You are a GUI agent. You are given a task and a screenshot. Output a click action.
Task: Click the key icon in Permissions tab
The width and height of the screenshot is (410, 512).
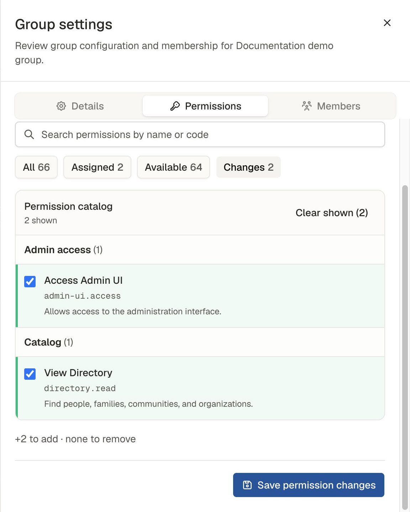pos(175,106)
